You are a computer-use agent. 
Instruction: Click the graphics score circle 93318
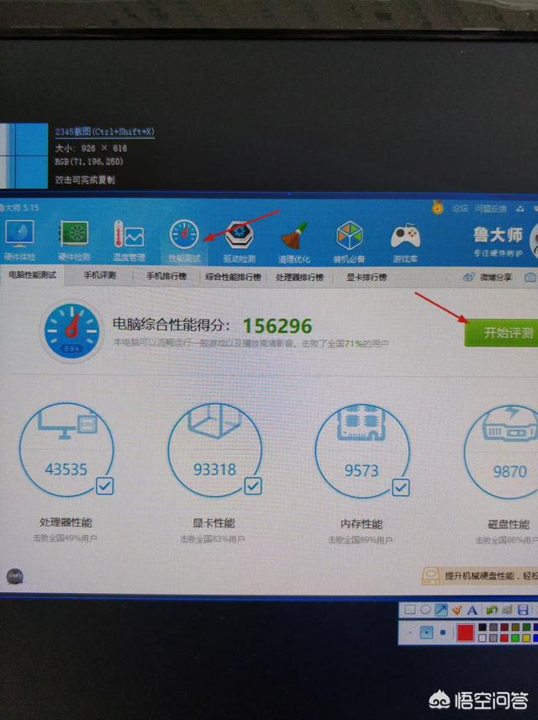(x=214, y=450)
